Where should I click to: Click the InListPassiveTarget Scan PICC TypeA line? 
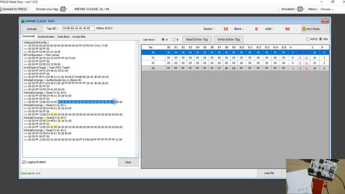click(46, 67)
